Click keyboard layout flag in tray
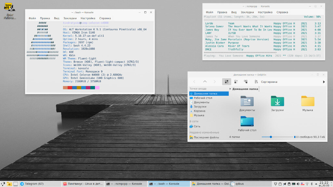Image resolution: width=333 pixels, height=187 pixels. 303,184
